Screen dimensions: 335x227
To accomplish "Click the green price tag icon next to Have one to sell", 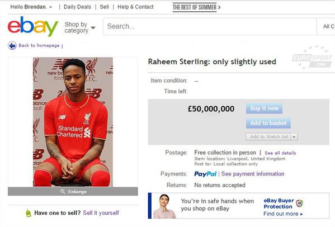I will click(x=29, y=213).
